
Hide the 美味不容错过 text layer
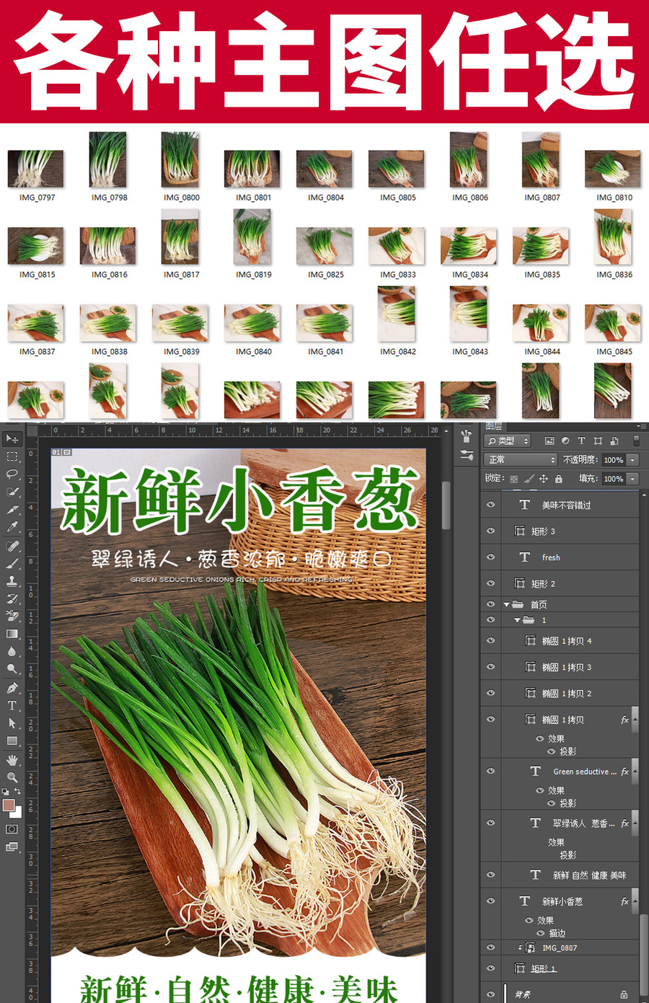490,505
